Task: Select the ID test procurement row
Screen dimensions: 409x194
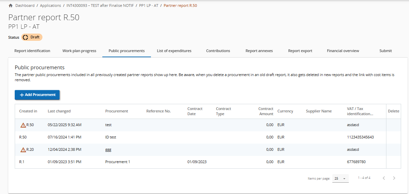Action: point(111,137)
